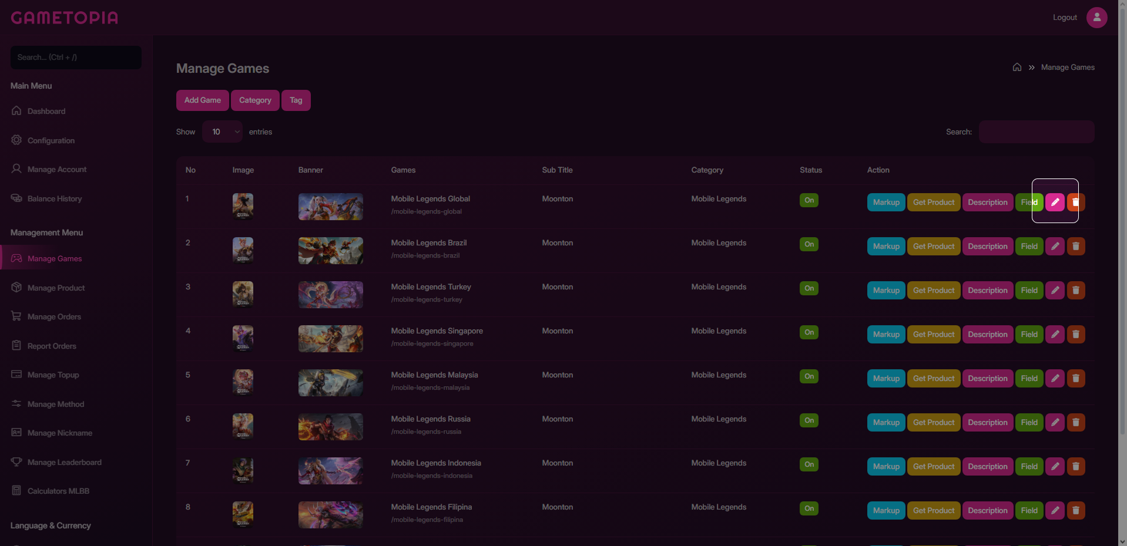Click the home icon in the breadcrumb
The image size is (1127, 546).
pos(1017,67)
